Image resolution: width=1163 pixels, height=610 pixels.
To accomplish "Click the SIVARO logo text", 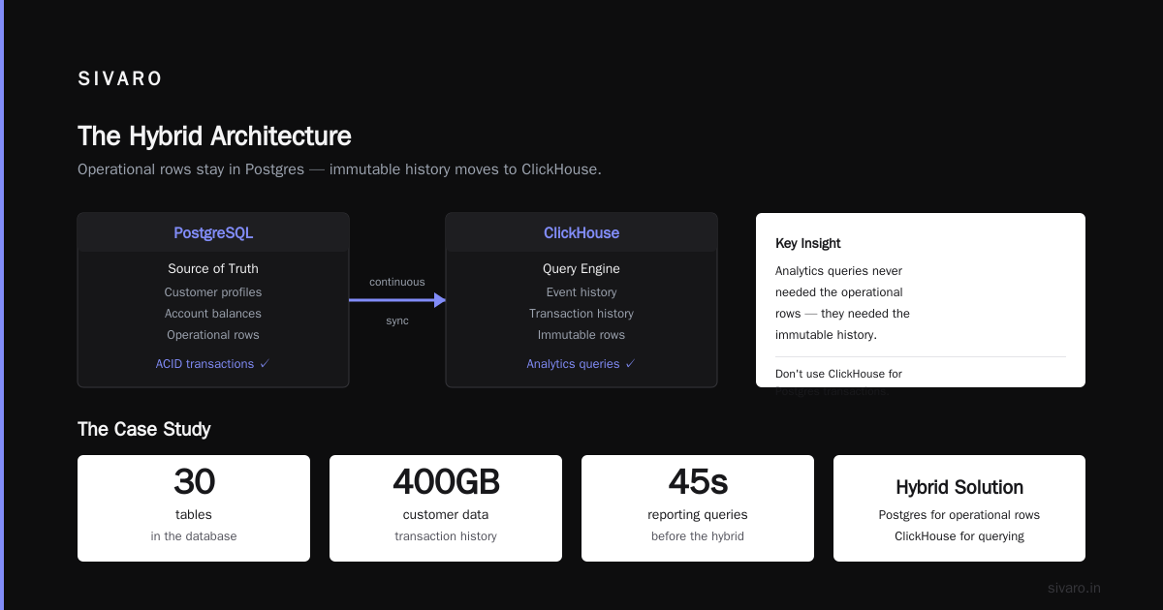I will 120,79.
